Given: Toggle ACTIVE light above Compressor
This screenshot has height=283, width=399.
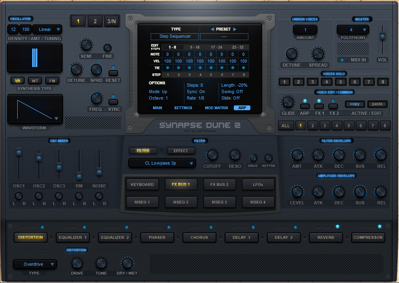Looking at the screenshot, I should (380, 226).
